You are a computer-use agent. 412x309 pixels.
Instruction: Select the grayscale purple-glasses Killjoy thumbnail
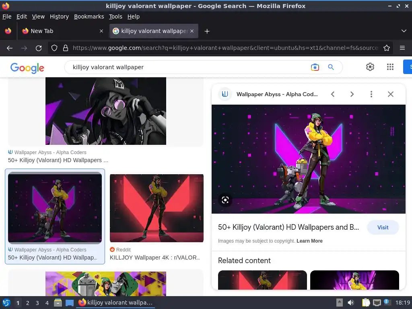[106, 111]
